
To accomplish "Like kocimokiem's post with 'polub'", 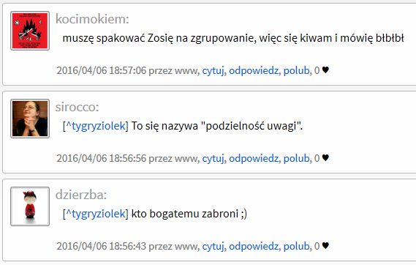I will point(297,70).
